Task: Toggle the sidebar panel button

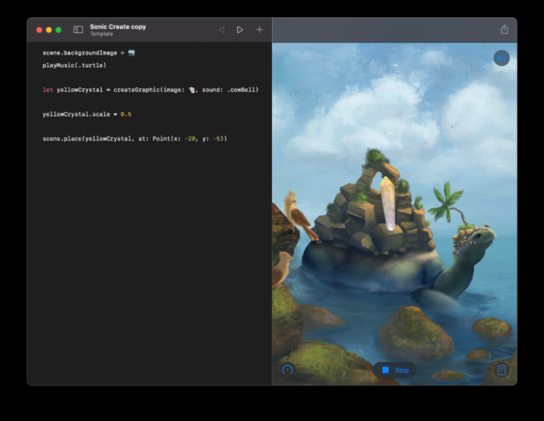Action: coord(78,30)
